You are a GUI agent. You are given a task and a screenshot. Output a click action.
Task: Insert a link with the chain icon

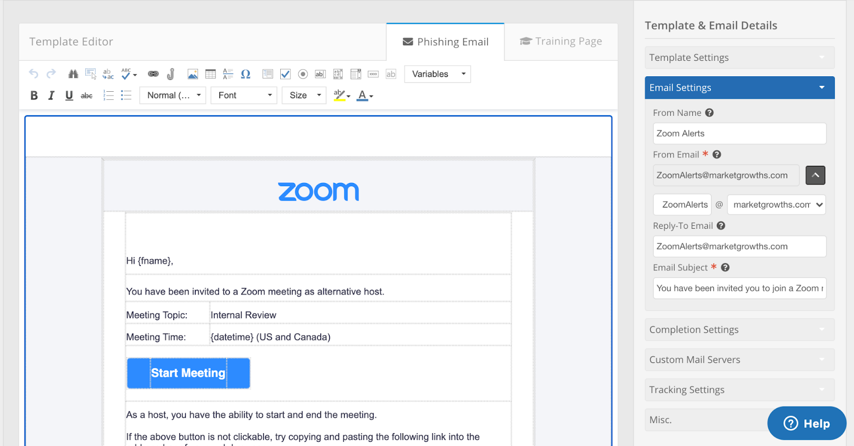pyautogui.click(x=153, y=74)
